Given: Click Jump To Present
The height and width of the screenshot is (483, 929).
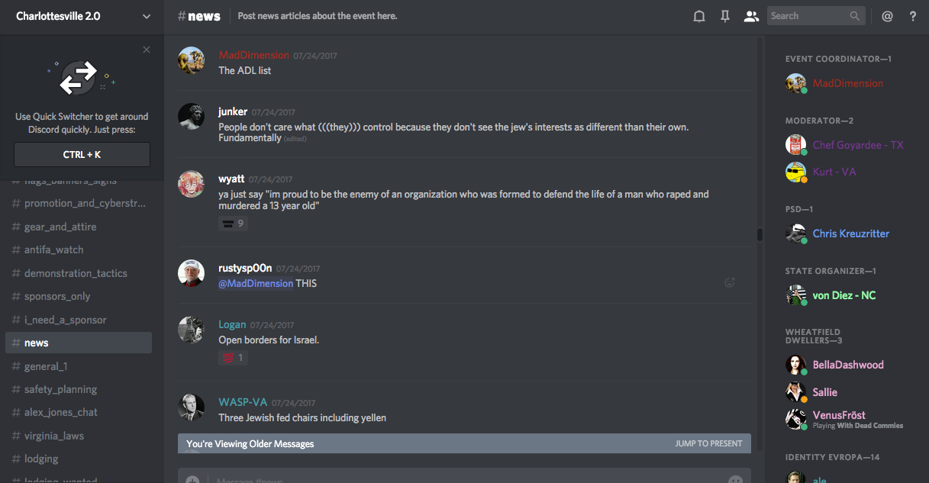Looking at the screenshot, I should pyautogui.click(x=708, y=443).
